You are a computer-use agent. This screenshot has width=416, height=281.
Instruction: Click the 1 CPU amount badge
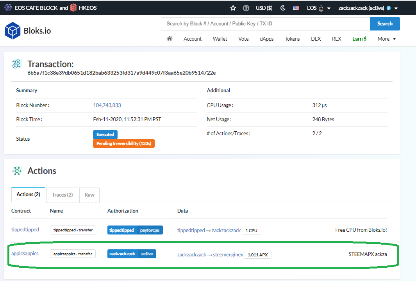click(252, 231)
